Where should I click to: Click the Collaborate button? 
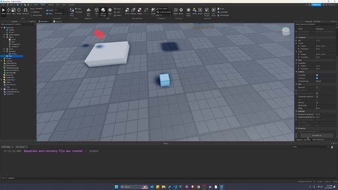(316, 5)
